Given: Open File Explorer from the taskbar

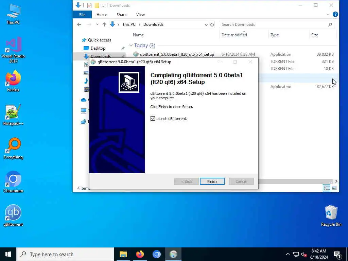Looking at the screenshot, I should pyautogui.click(x=123, y=254).
